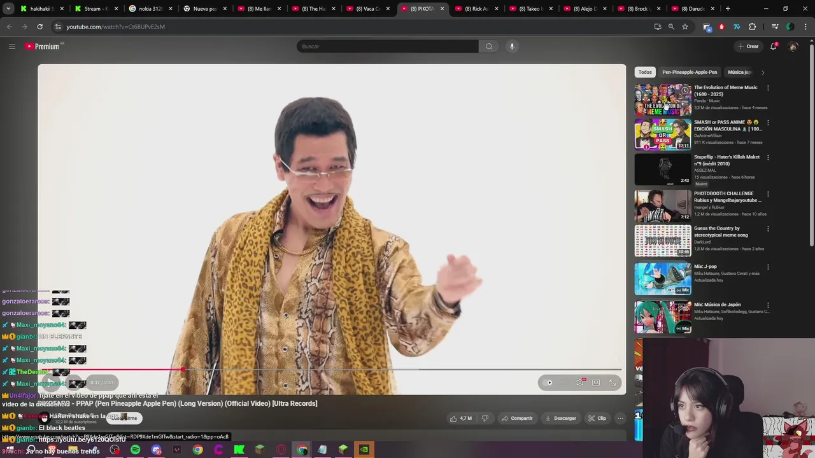Reload the current page
The image size is (815, 458).
(x=39, y=27)
